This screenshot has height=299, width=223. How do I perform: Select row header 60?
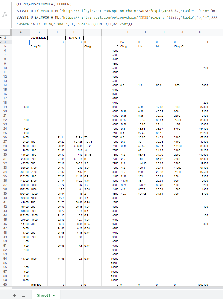point(5,285)
